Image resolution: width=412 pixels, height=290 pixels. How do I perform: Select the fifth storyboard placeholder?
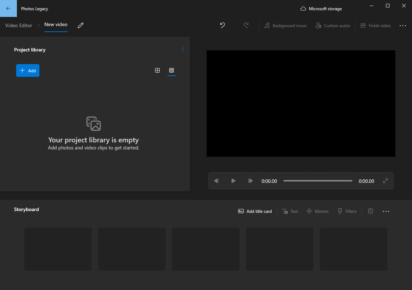pyautogui.click(x=353, y=249)
